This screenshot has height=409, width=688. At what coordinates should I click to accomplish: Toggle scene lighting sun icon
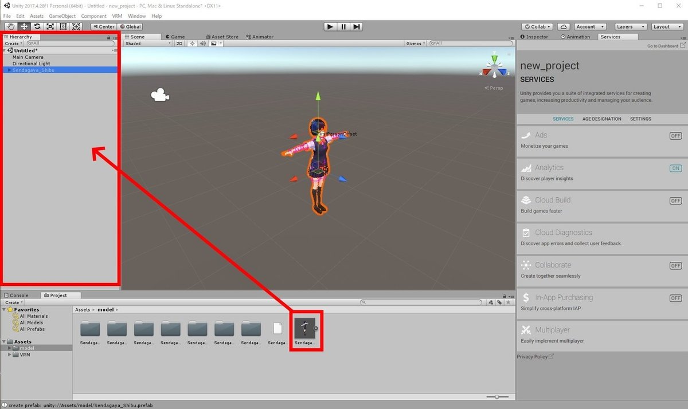tap(193, 44)
